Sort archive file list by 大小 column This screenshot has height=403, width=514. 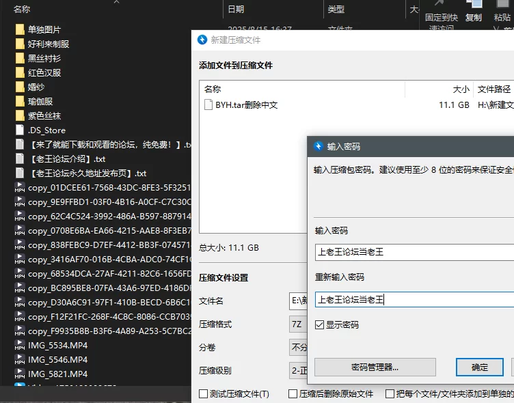pos(461,89)
